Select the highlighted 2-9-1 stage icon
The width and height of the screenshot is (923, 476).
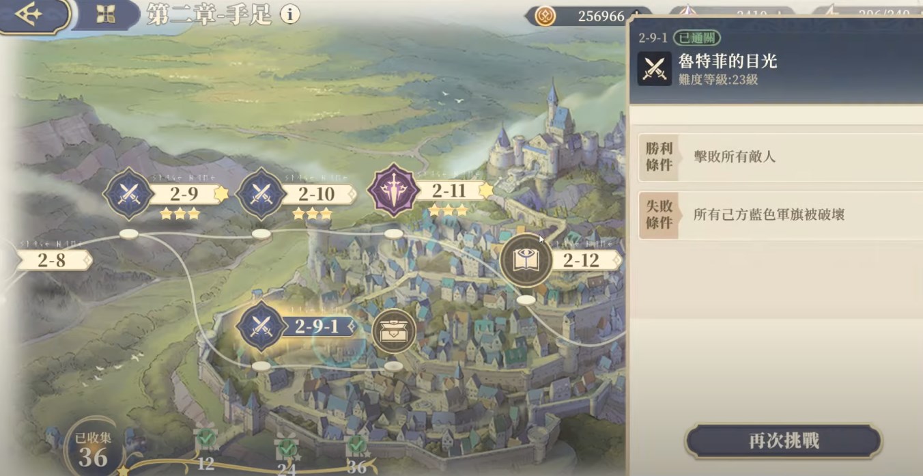coord(260,326)
